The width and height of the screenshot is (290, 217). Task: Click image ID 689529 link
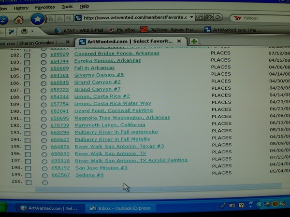(59, 54)
